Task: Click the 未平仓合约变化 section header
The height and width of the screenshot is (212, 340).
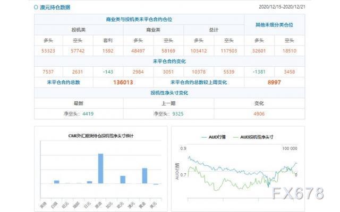Action: [169, 61]
